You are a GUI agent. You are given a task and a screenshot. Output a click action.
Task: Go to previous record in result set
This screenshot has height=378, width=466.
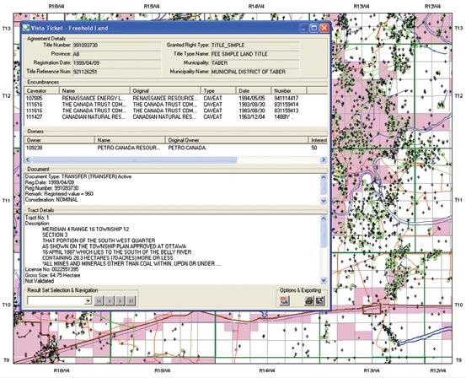click(110, 300)
